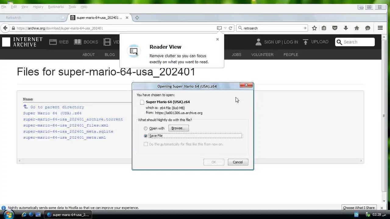Open the Edit menu

(x=14, y=7)
